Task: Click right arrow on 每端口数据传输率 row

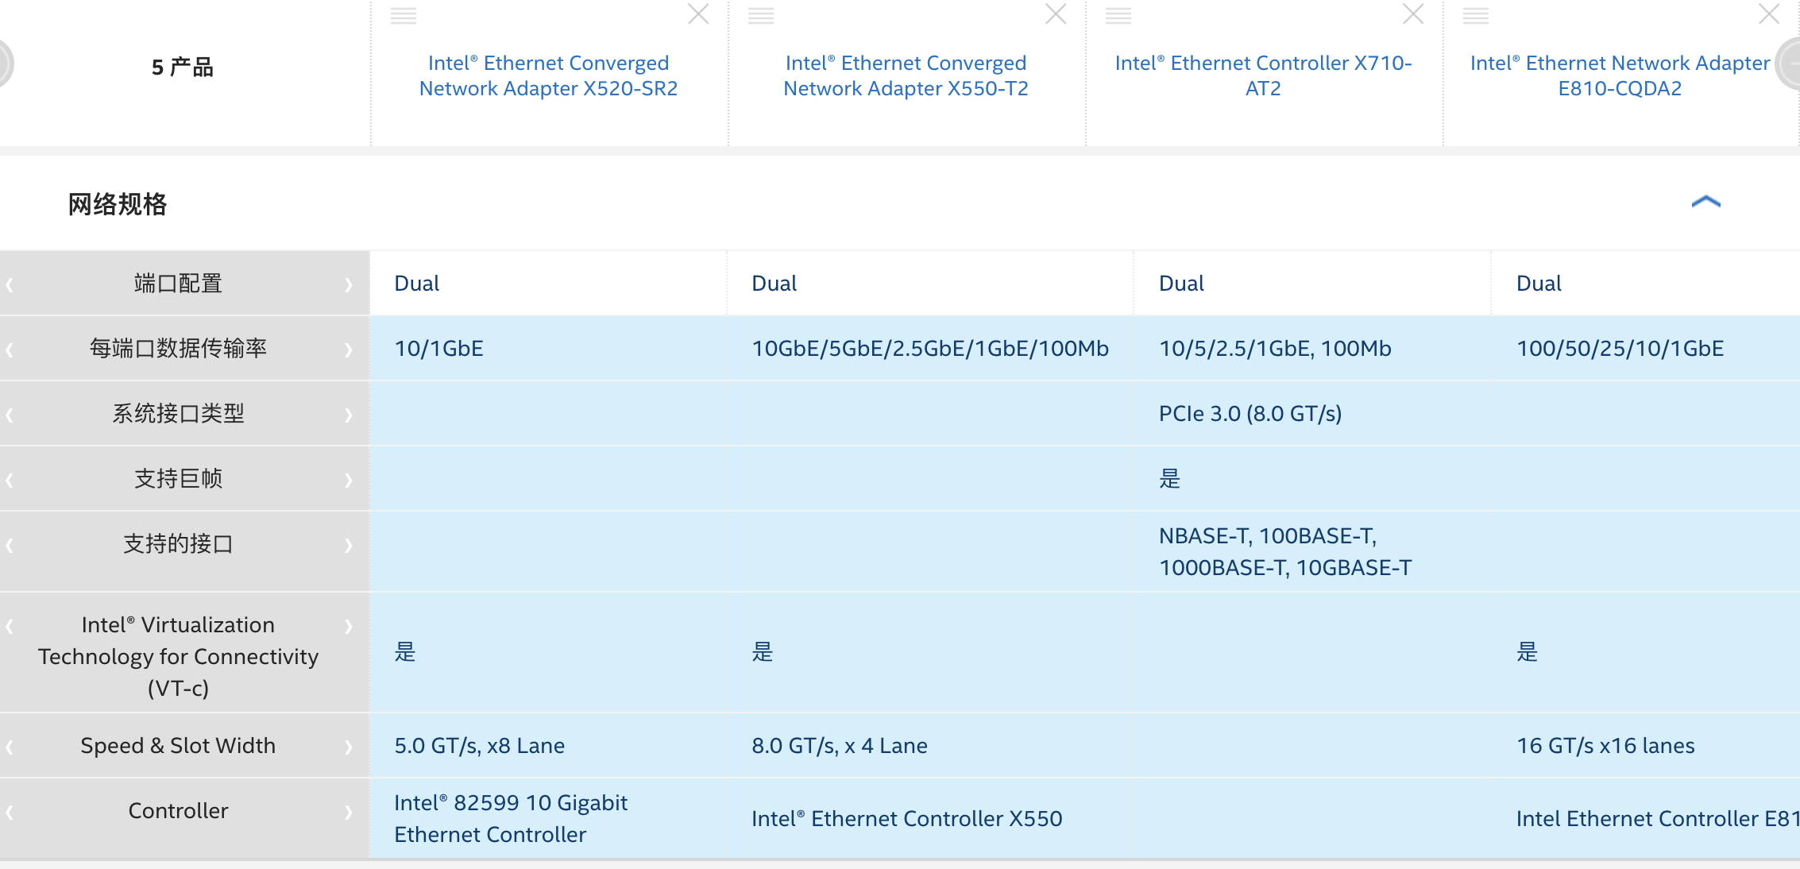Action: [x=349, y=350]
